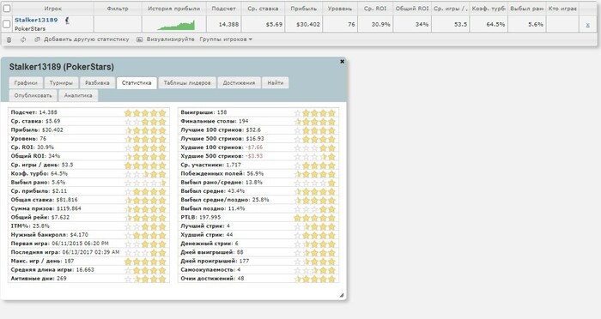Screen dimensions: 601x319
Task: Click the chess knight icon beside Stalker13189
Action: pos(67,21)
